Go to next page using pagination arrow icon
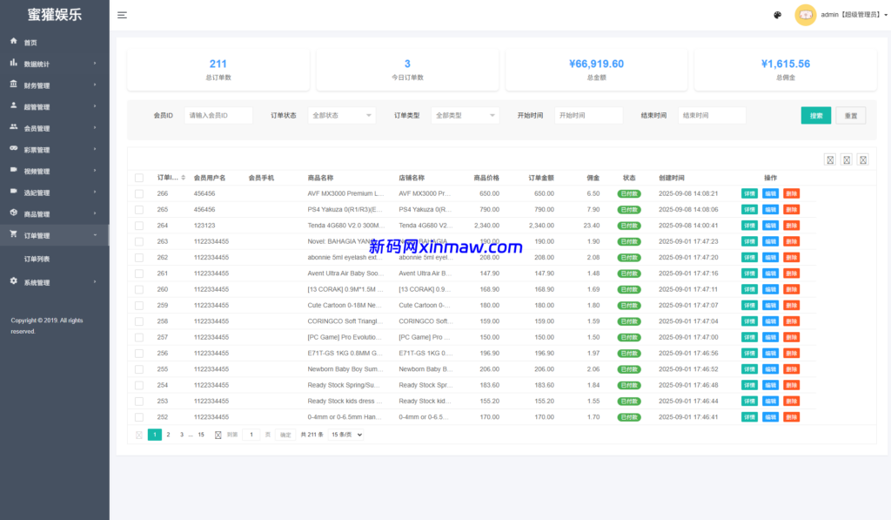 (218, 435)
